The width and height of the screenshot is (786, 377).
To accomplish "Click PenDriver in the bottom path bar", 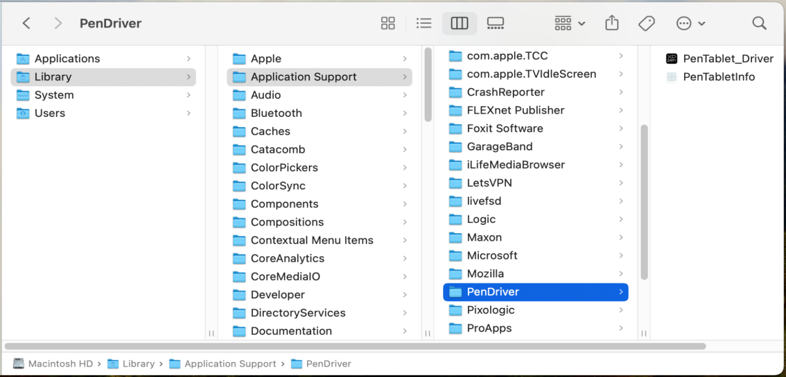I will pyautogui.click(x=321, y=364).
